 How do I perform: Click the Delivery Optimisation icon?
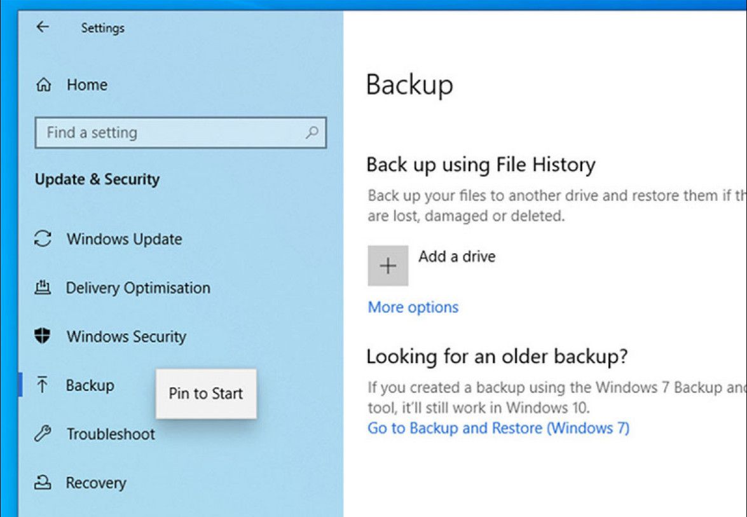43,287
